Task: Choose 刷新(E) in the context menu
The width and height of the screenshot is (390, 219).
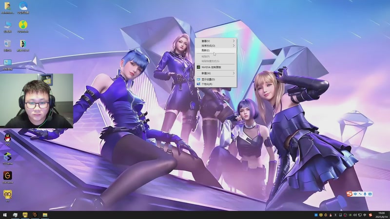Action: pyautogui.click(x=215, y=51)
